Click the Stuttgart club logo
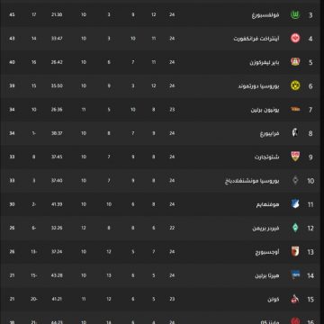 tap(295, 157)
